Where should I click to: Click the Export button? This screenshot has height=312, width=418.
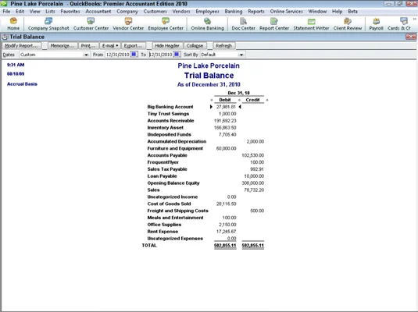tap(134, 46)
